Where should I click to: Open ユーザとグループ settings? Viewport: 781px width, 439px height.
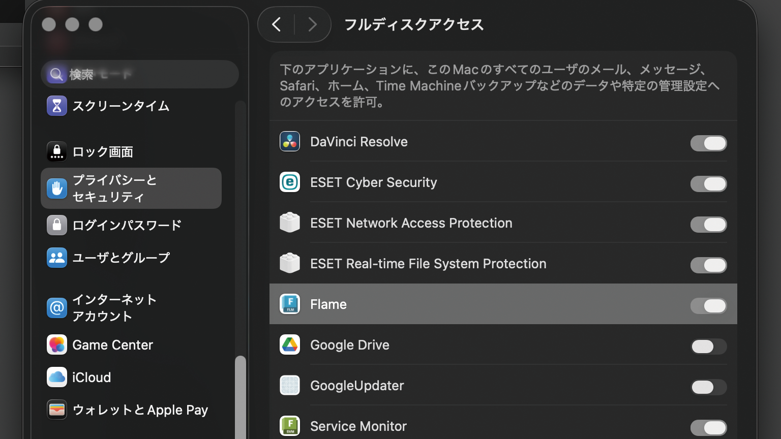pos(121,258)
